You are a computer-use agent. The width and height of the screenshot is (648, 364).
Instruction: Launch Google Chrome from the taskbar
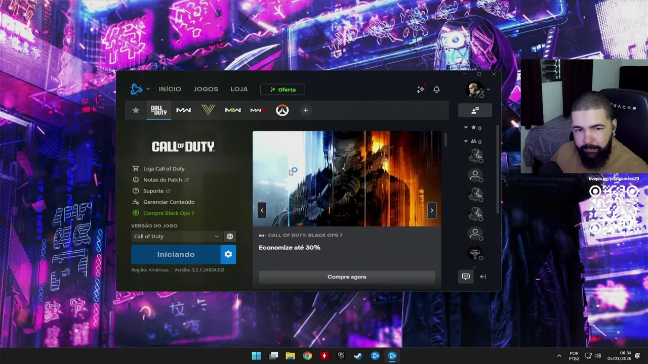[307, 355]
